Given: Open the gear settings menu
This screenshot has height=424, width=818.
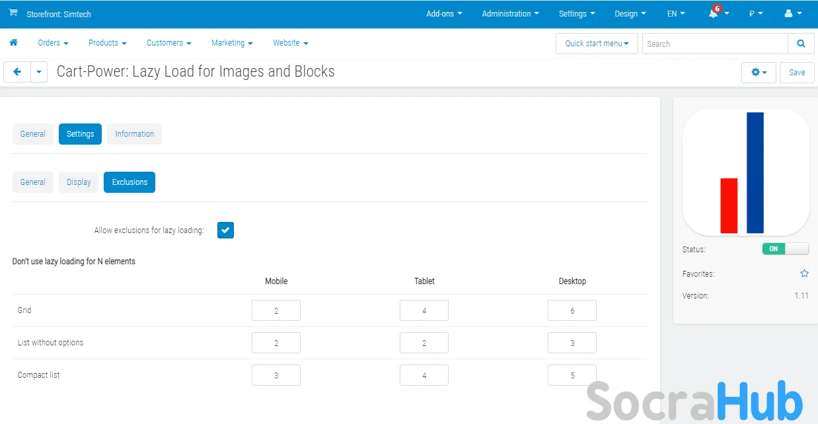Looking at the screenshot, I should pos(759,72).
